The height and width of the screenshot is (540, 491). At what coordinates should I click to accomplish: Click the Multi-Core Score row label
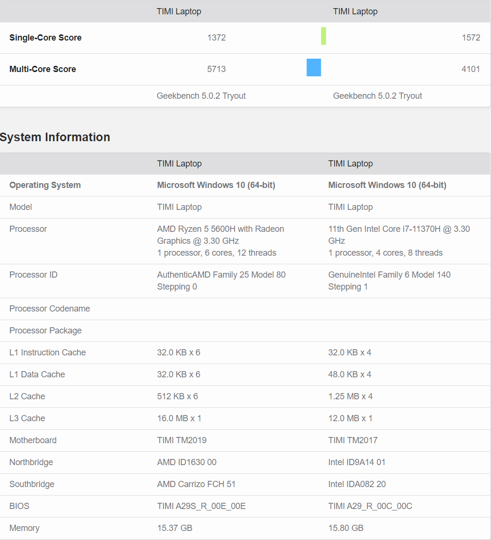coord(42,69)
